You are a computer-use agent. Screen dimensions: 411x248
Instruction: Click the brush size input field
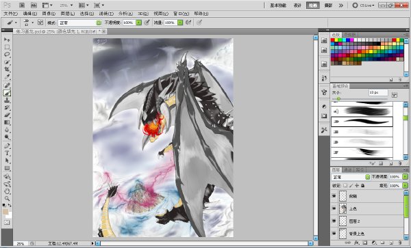pos(378,92)
